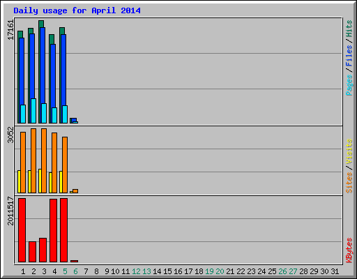Click the blue Files legend label
357x279 pixels.
pyautogui.click(x=349, y=56)
